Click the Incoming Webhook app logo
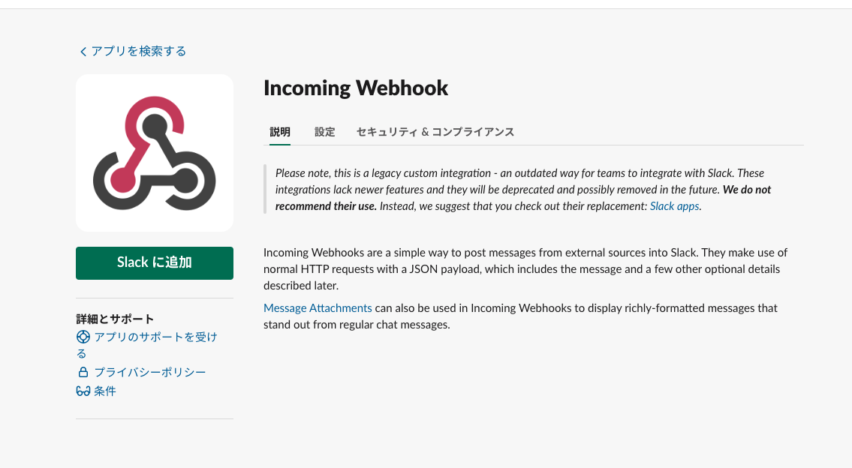The width and height of the screenshot is (852, 468). point(155,153)
